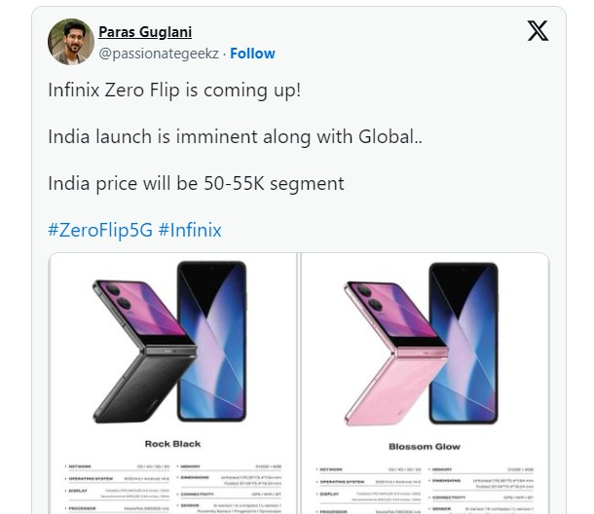Click the "Blossom Glow" color label

coord(424,446)
